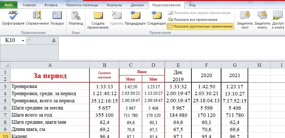The width and height of the screenshot is (285, 138).
Task: Switch to the Вид tab
Action: 192,5
